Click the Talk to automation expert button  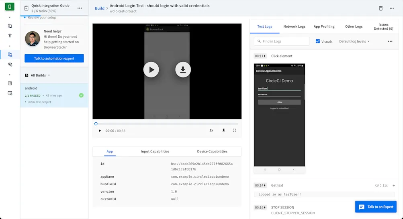[54, 58]
